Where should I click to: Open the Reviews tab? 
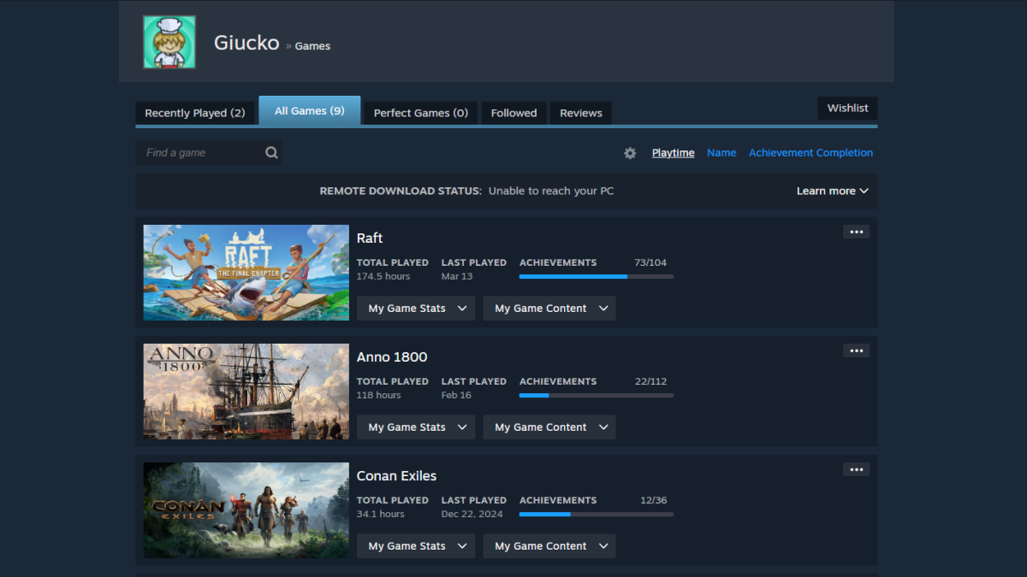[x=581, y=113]
